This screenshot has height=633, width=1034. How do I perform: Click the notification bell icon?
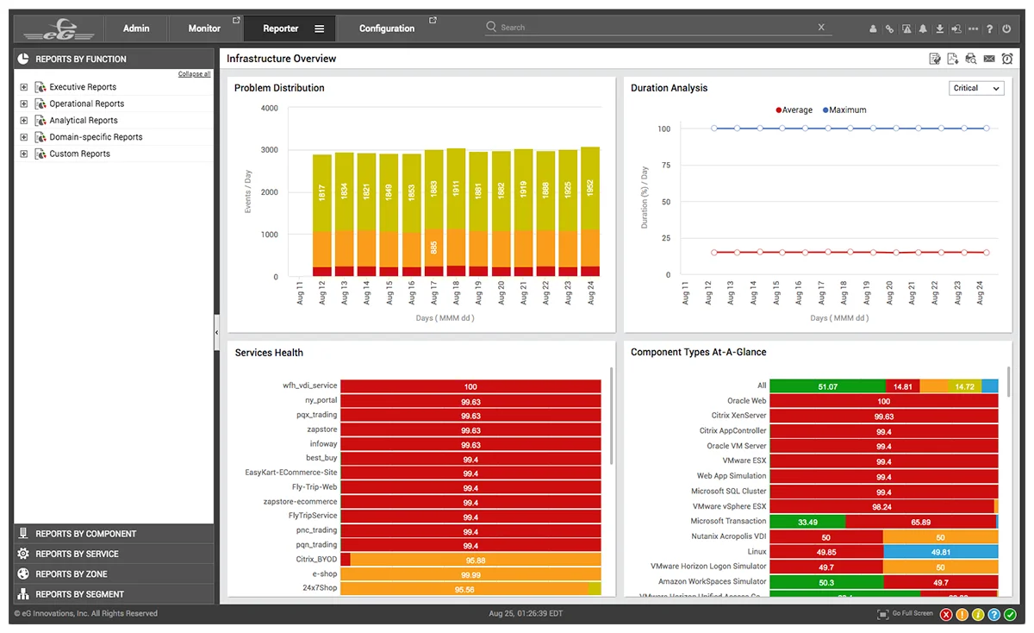pos(923,28)
